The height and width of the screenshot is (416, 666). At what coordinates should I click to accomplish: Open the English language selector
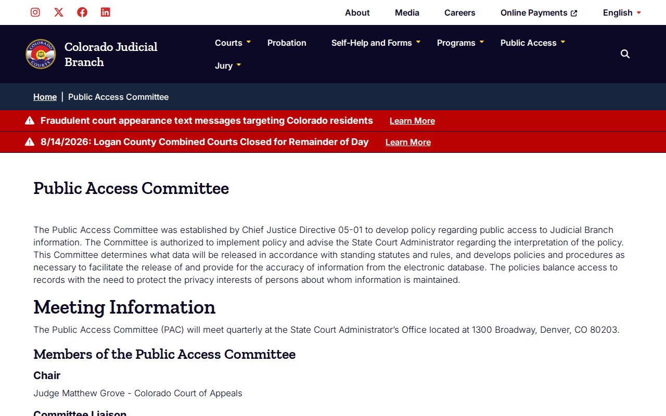[622, 12]
